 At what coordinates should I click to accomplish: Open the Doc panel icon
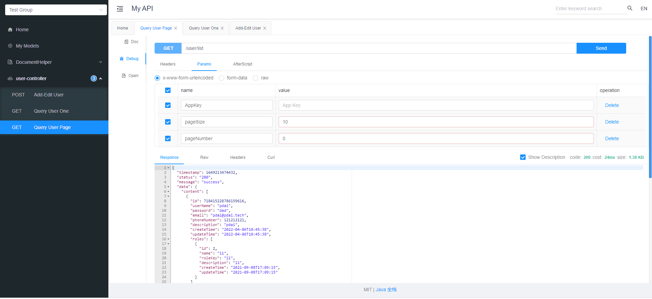[x=126, y=42]
